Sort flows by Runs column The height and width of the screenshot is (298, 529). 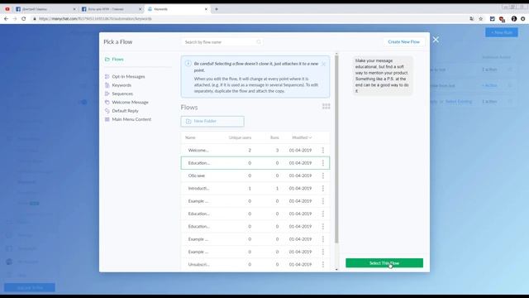click(x=274, y=137)
